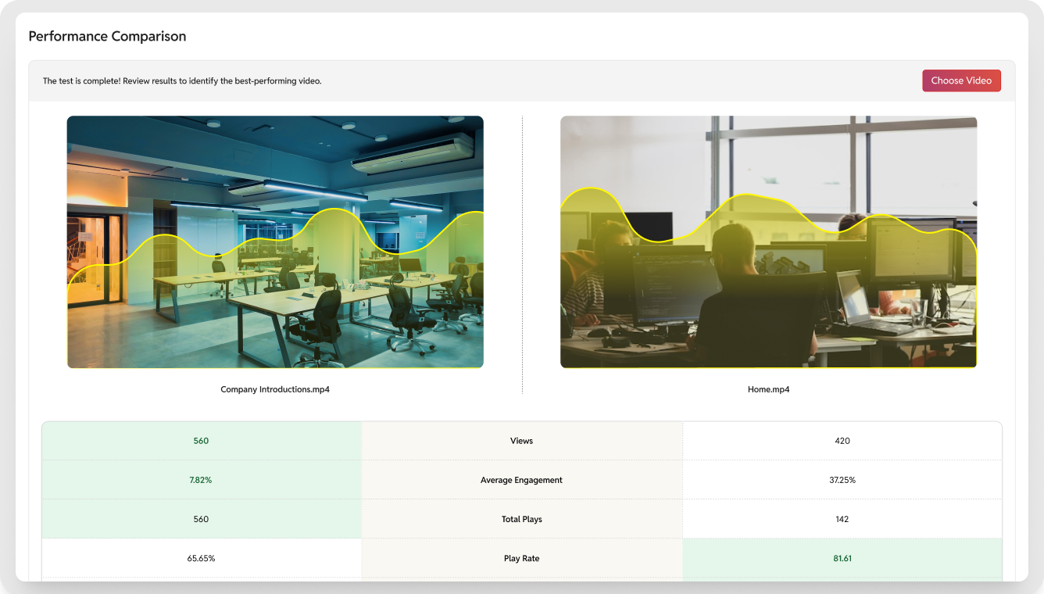The height and width of the screenshot is (594, 1044).
Task: Click the 560 Views value cell
Action: coord(201,441)
